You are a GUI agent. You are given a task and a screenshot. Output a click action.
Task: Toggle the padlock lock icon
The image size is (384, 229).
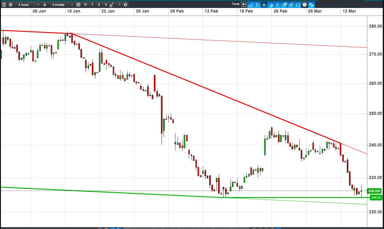pyautogui.click(x=45, y=5)
